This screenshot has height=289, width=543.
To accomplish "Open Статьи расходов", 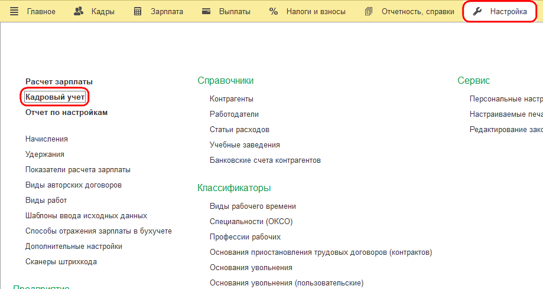I will coord(239,130).
